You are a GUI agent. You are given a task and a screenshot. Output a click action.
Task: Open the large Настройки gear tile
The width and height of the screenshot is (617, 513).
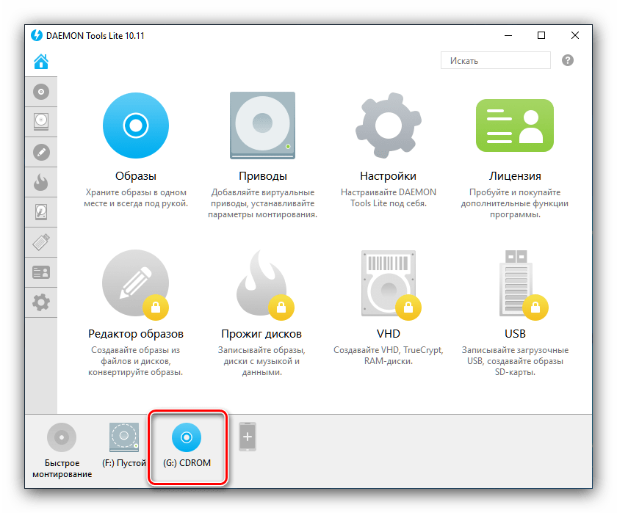tap(389, 125)
